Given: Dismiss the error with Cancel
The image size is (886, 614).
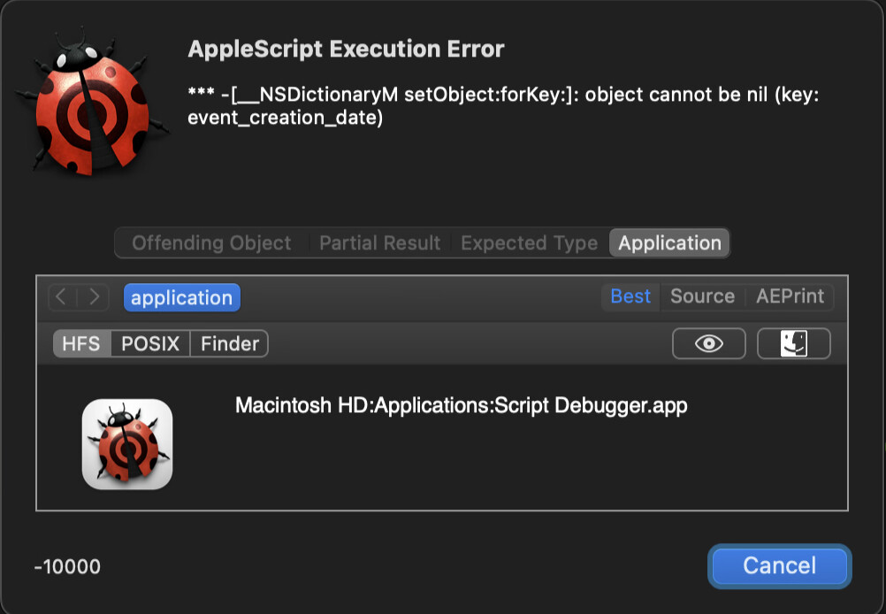Looking at the screenshot, I should pyautogui.click(x=780, y=566).
